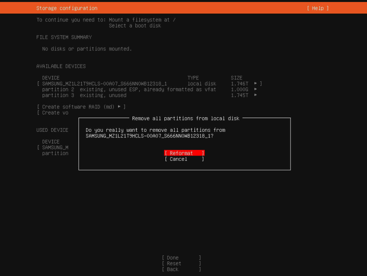Screen dimensions: 367x276
Task: Confirm removal with the Reformat button
Action: (x=184, y=153)
